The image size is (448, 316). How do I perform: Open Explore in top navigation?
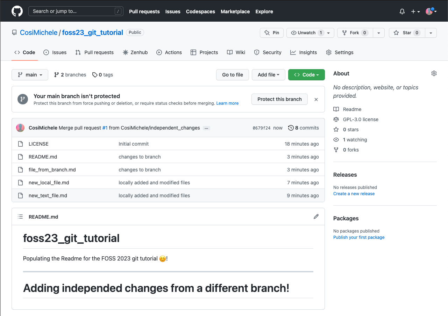point(264,12)
